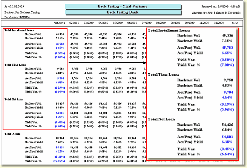Select the 'Total Assets' section heading
The width and height of the screenshot is (247, 168).
(x=12, y=134)
